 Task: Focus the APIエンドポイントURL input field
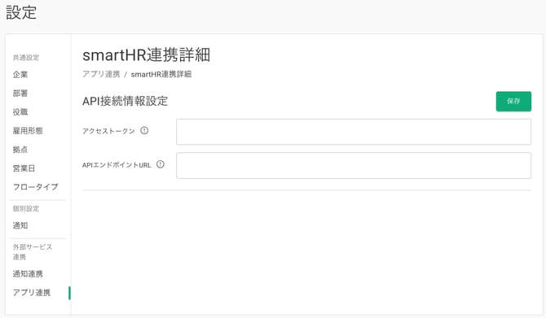click(354, 165)
